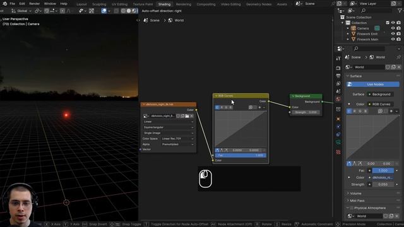Switch to the Compositing workspace tab
This screenshot has width=404, height=227.
point(206,4)
